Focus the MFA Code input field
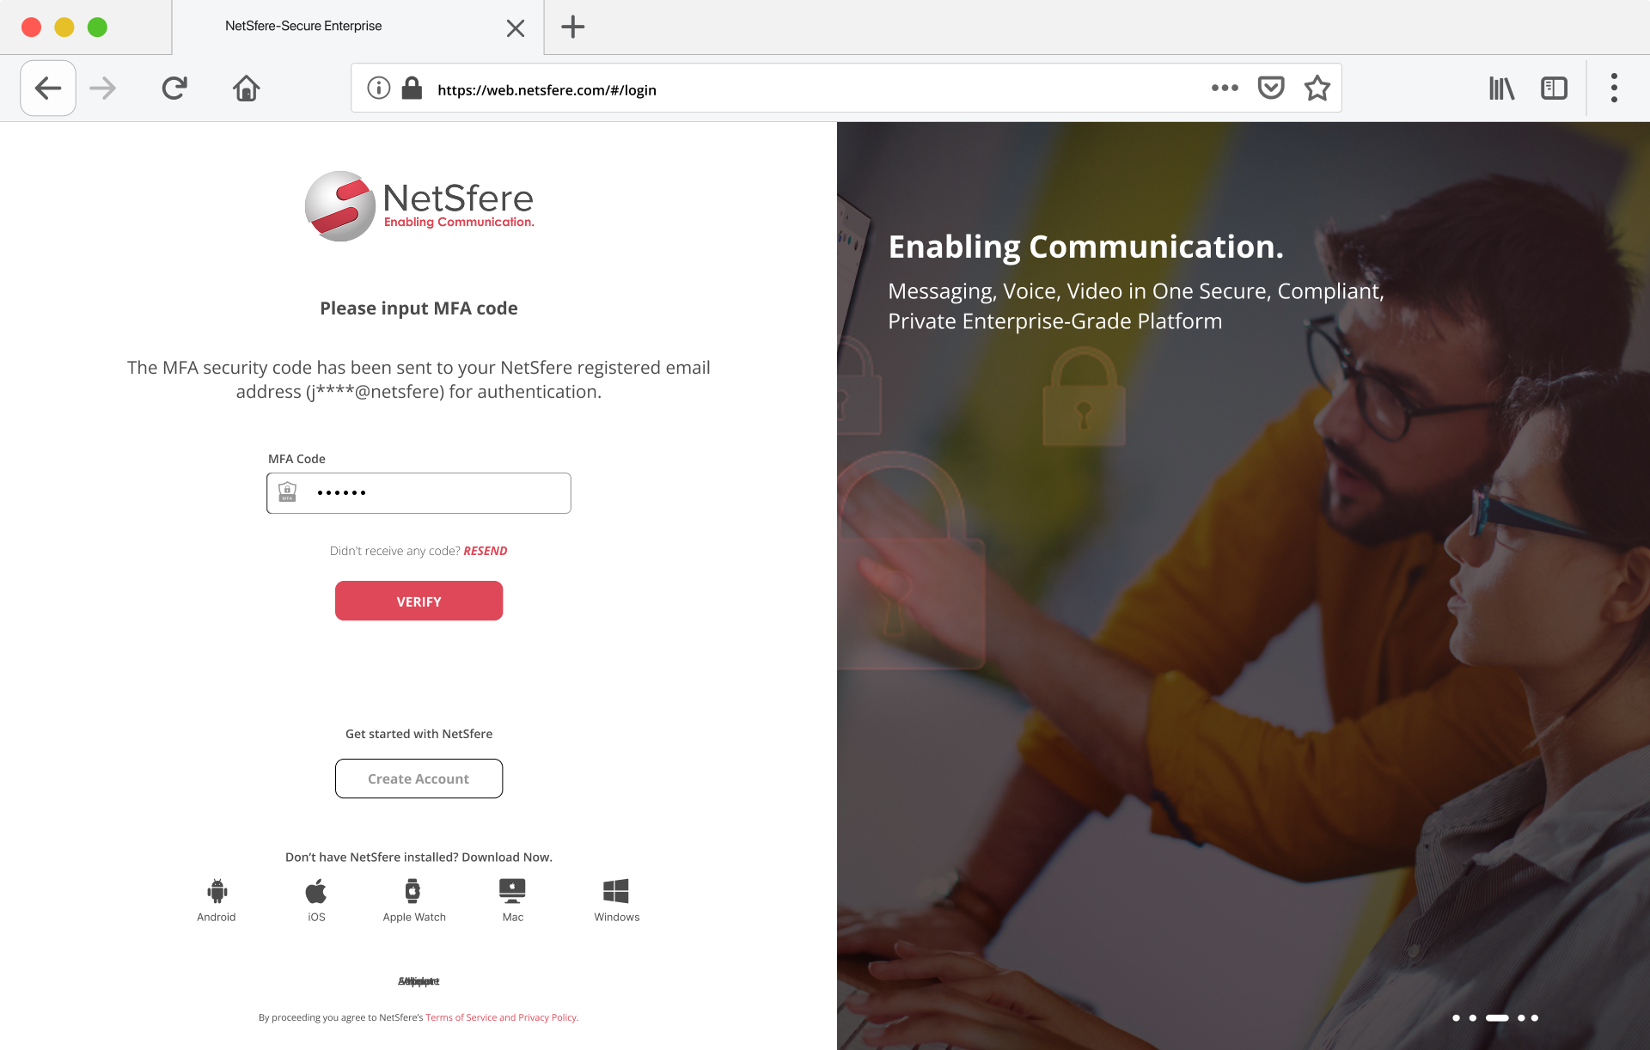The width and height of the screenshot is (1650, 1050). 419,493
